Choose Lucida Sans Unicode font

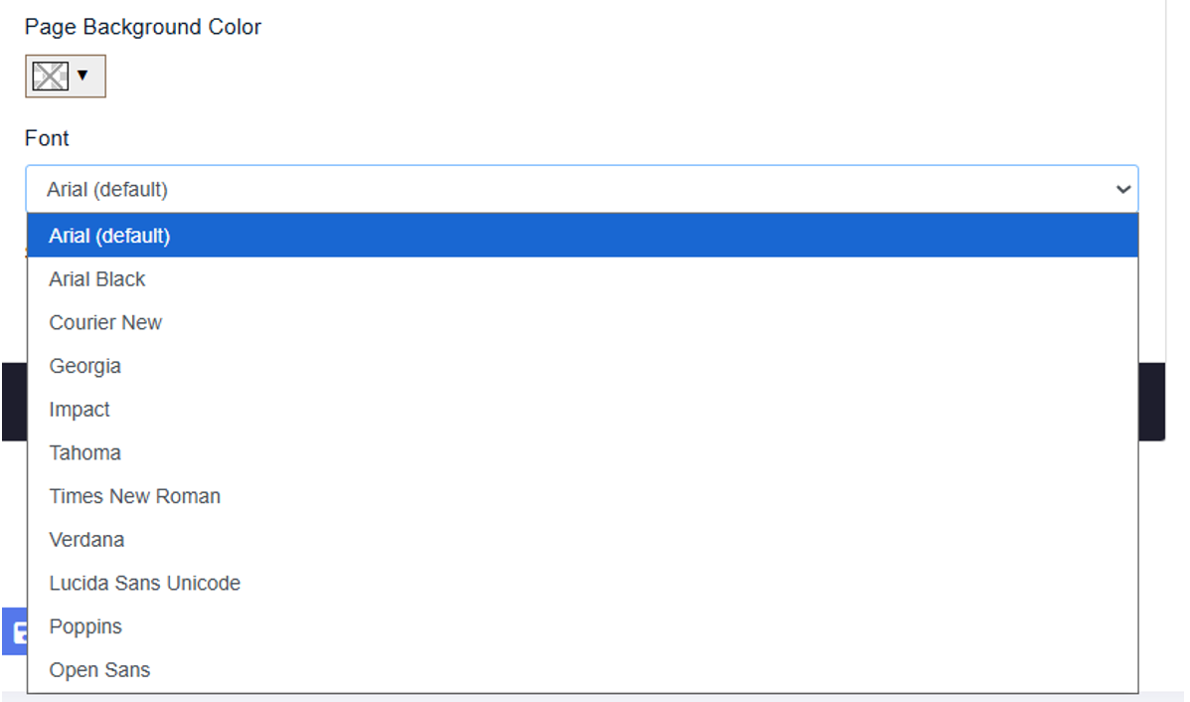pos(145,584)
